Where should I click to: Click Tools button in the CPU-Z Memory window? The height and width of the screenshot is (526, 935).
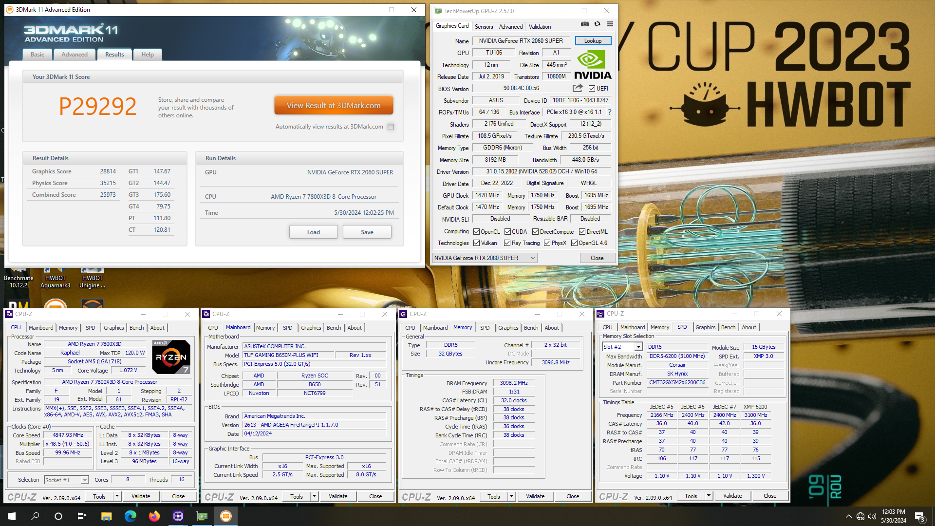point(493,496)
